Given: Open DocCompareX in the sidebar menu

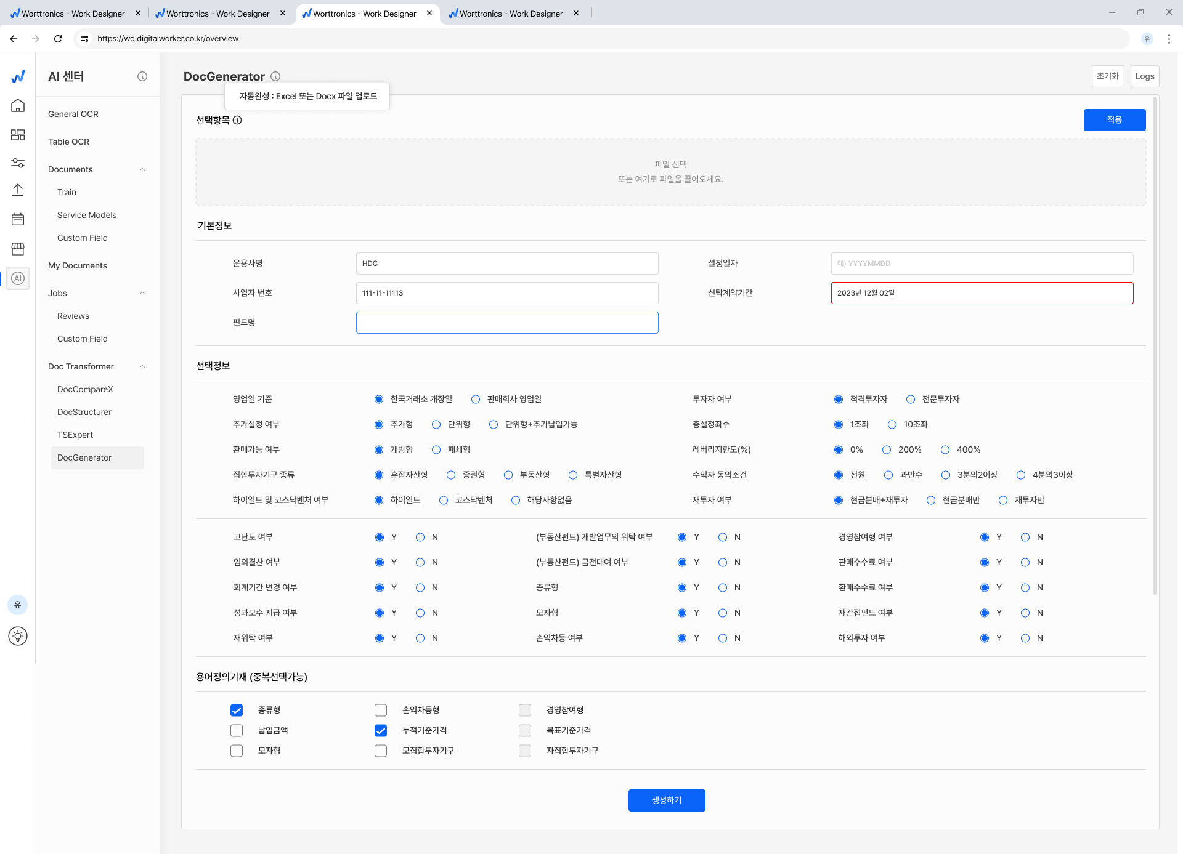Looking at the screenshot, I should [x=85, y=389].
